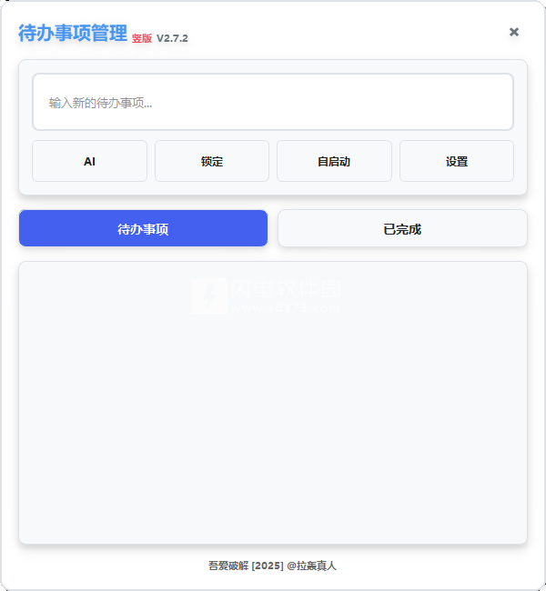This screenshot has width=546, height=591.
Task: Click the [2025] text in footer
Action: (x=268, y=566)
